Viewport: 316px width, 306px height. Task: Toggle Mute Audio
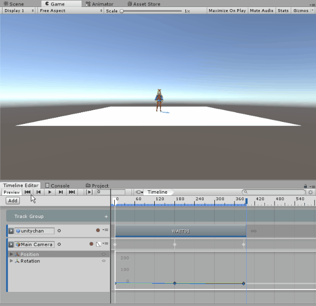(x=261, y=11)
